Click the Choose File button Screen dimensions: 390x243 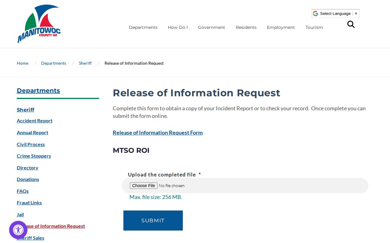coord(144,186)
